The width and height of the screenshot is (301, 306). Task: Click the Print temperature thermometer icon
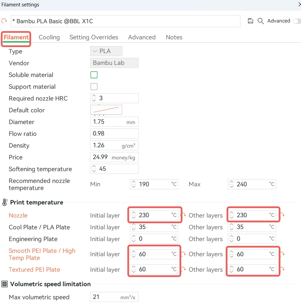[x=5, y=202]
